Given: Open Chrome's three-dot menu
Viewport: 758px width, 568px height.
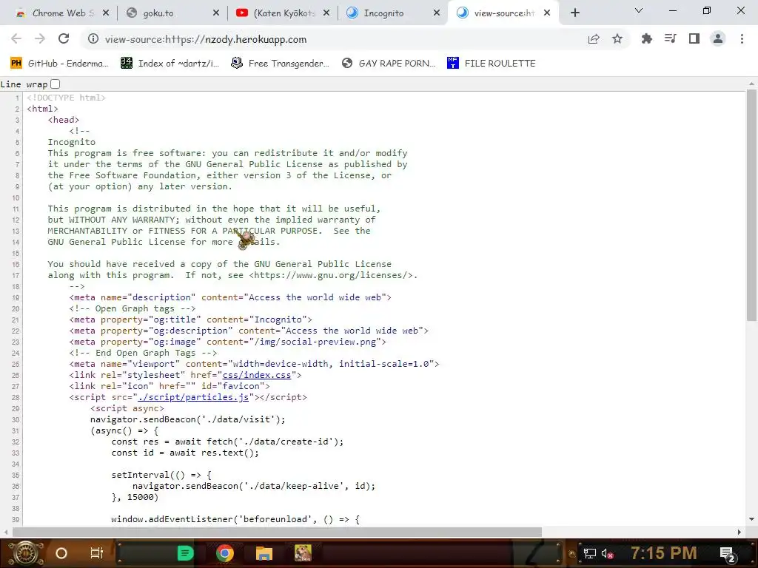Looking at the screenshot, I should [742, 38].
